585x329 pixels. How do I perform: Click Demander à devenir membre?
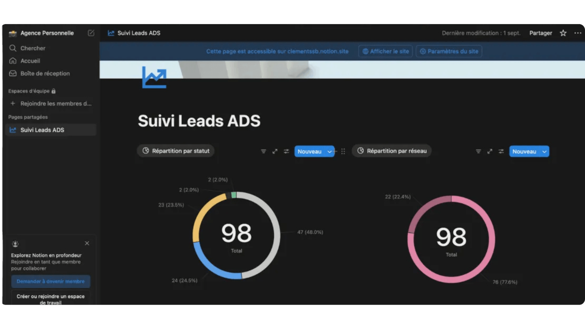click(x=51, y=281)
